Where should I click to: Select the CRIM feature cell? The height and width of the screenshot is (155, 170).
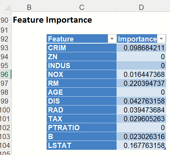[82, 48]
